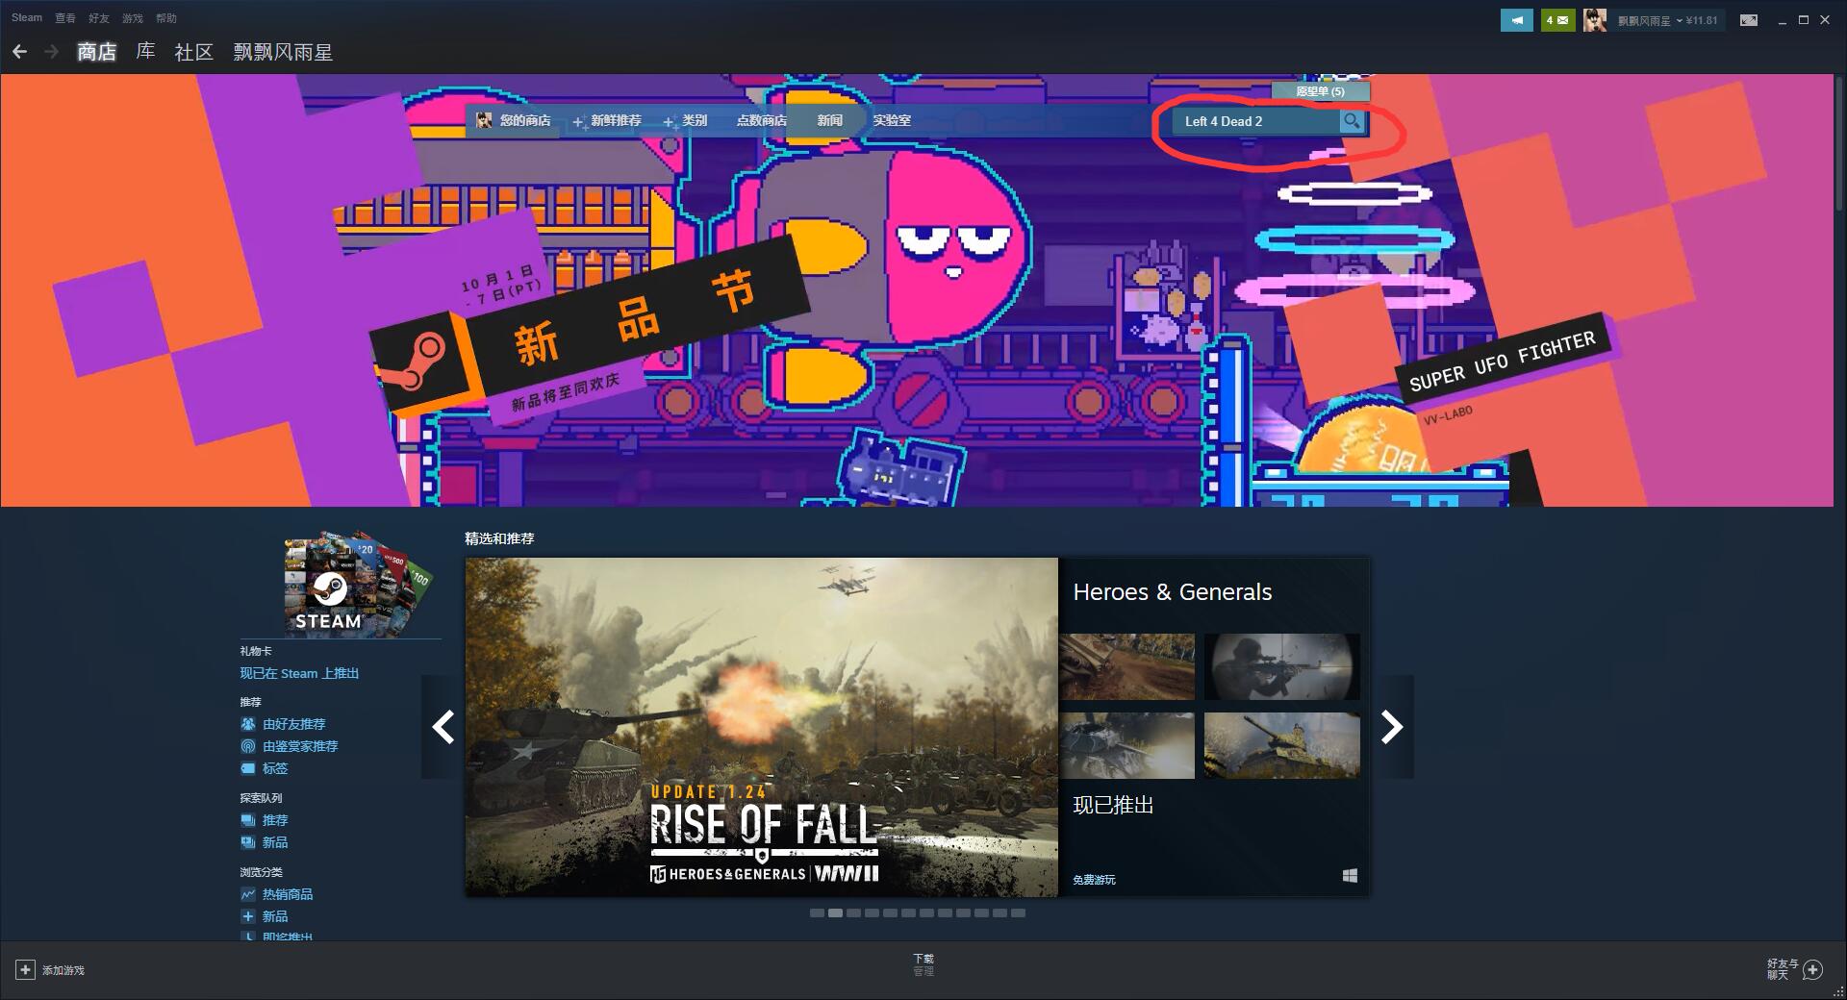Open 新品 under 浏览分类
Viewport: 1847px width, 1000px height.
coord(275,916)
